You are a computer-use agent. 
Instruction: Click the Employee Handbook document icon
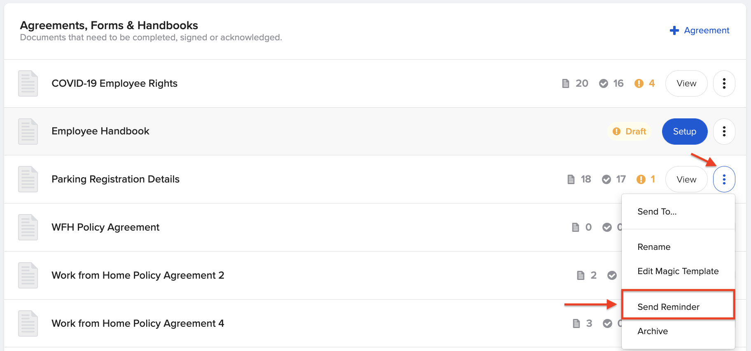[28, 132]
